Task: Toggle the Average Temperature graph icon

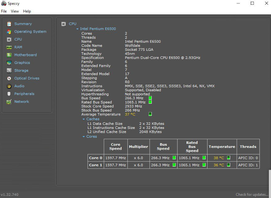Action: coord(150,114)
